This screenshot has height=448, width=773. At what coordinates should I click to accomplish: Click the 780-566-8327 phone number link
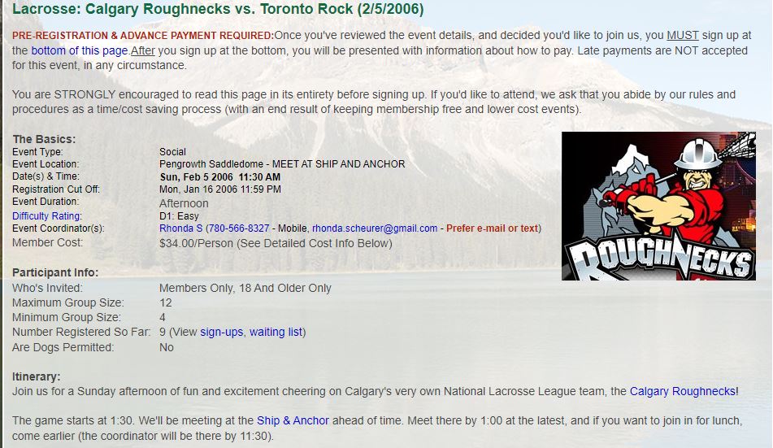239,228
